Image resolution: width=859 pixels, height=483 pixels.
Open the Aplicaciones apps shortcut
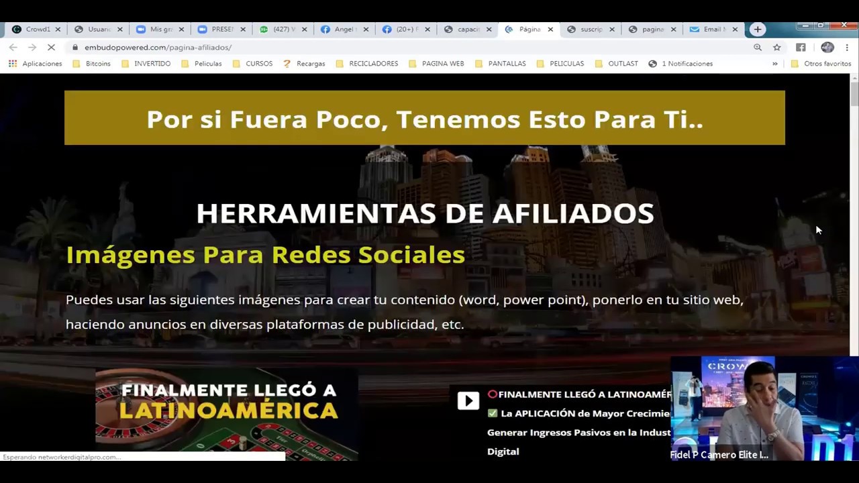click(36, 64)
